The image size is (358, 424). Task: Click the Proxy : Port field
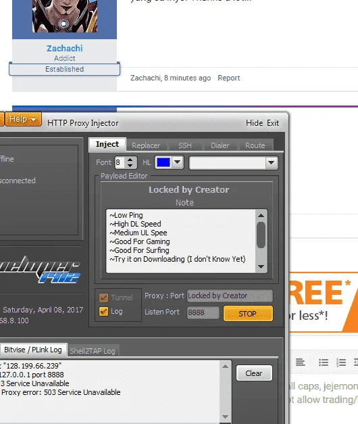[230, 296]
